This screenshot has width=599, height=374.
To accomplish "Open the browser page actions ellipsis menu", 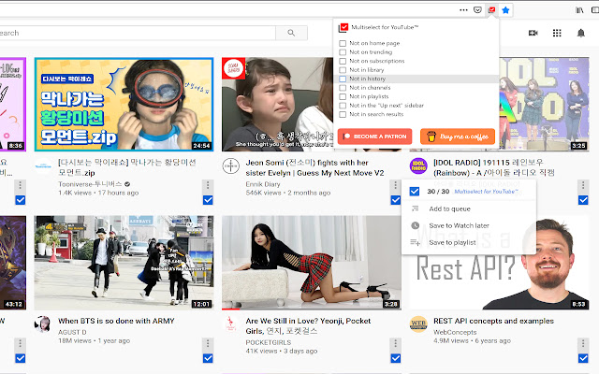I will 463,10.
